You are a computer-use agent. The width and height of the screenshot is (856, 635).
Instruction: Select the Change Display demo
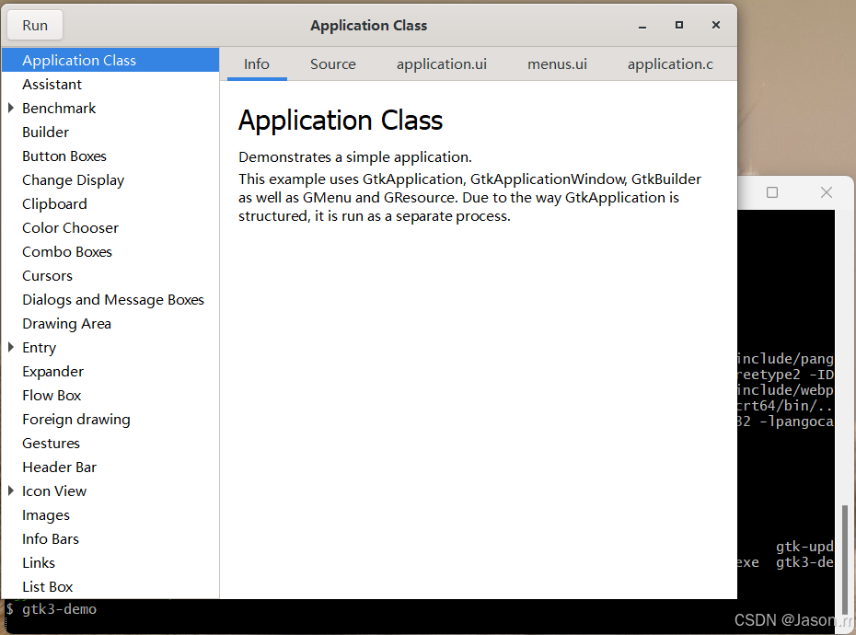point(110,180)
